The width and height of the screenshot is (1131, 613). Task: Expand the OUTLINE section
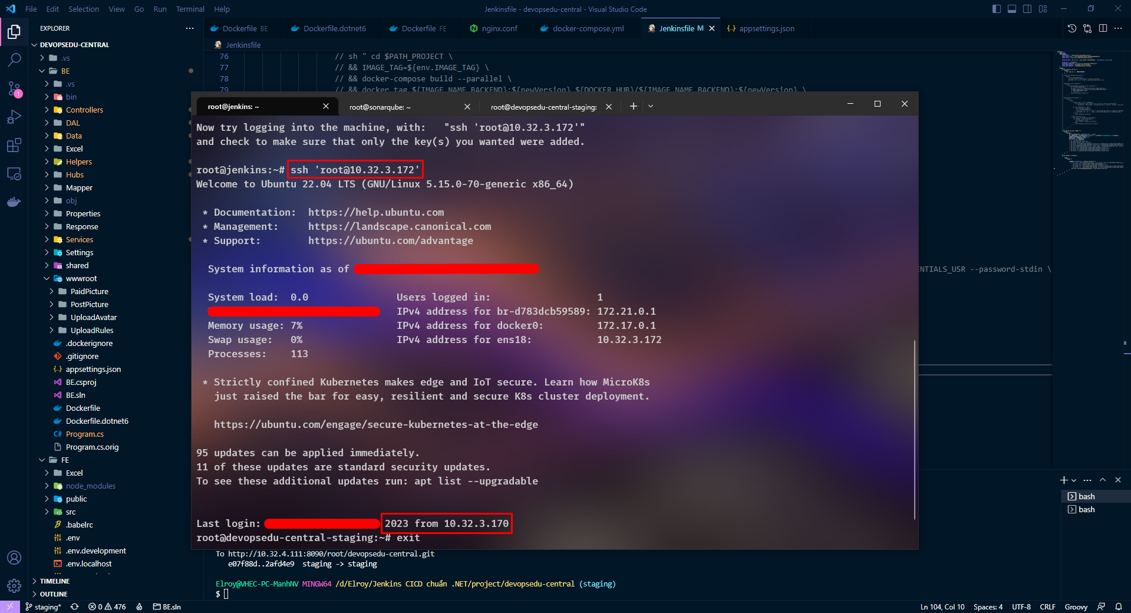coord(53,594)
